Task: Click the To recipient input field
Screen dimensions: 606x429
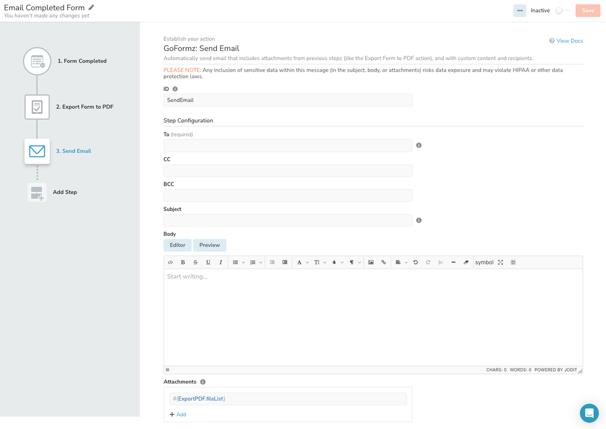Action: pyautogui.click(x=287, y=145)
